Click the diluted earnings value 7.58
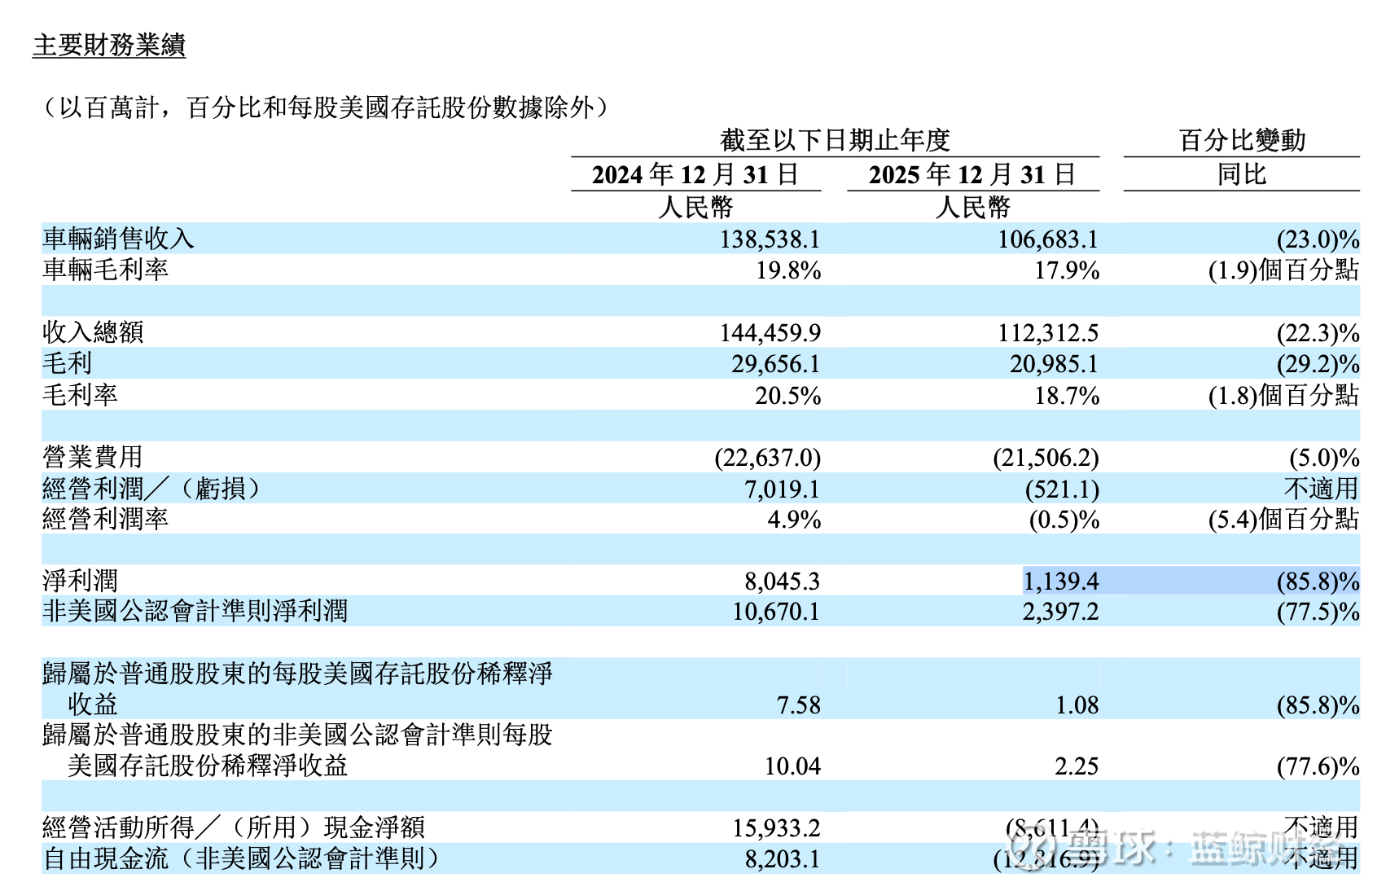The height and width of the screenshot is (891, 1386). coord(798,705)
